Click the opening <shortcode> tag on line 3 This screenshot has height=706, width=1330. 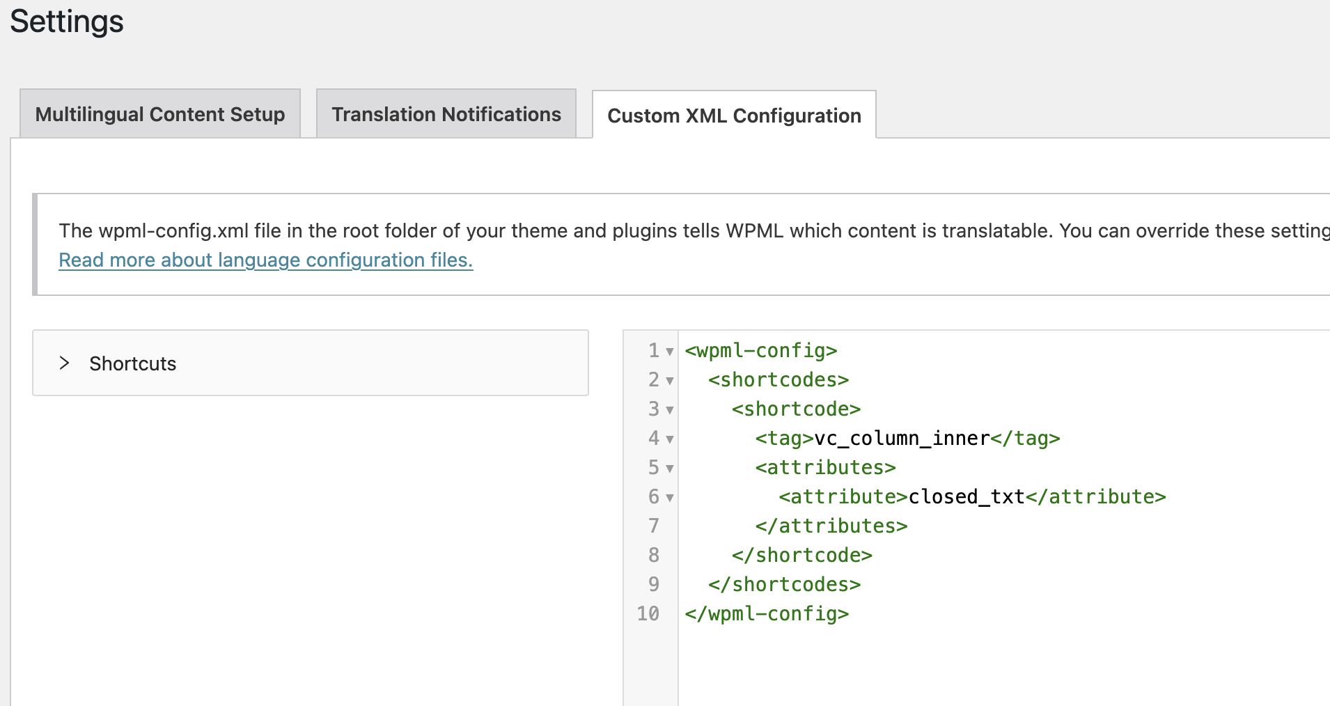coord(796,409)
